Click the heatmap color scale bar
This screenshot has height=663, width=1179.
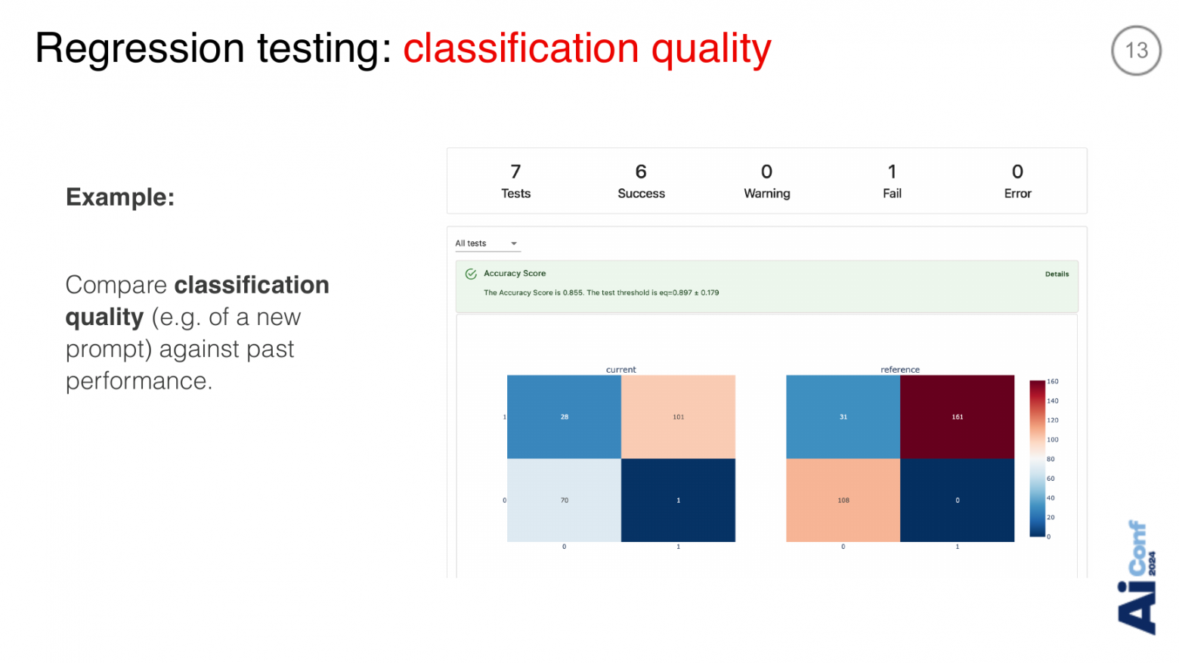click(x=1037, y=459)
